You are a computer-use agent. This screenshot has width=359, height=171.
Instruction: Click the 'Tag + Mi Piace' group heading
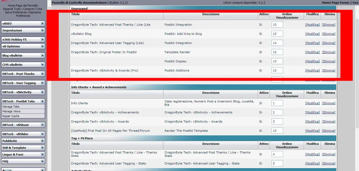click(x=82, y=138)
